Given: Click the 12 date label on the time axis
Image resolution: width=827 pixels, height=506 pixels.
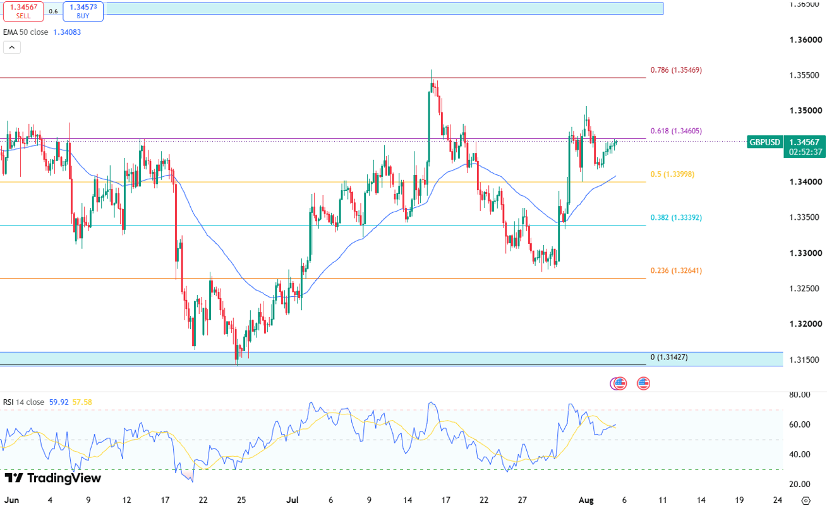Looking at the screenshot, I should [x=127, y=500].
